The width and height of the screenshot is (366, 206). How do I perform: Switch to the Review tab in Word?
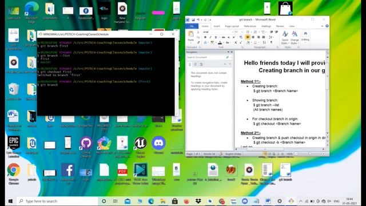coord(280,26)
